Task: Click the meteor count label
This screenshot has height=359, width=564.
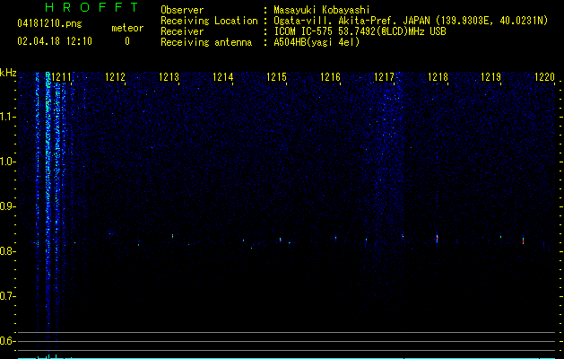Action: 127,28
